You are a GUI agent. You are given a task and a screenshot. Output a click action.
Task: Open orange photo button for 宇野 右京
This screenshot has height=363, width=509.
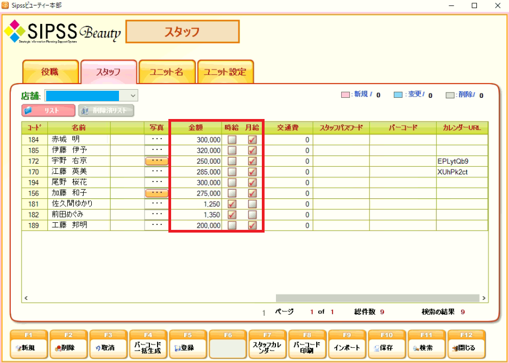[157, 161]
